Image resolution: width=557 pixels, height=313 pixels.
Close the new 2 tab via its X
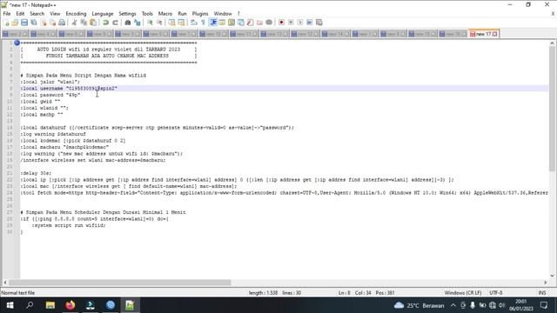click(x=25, y=34)
